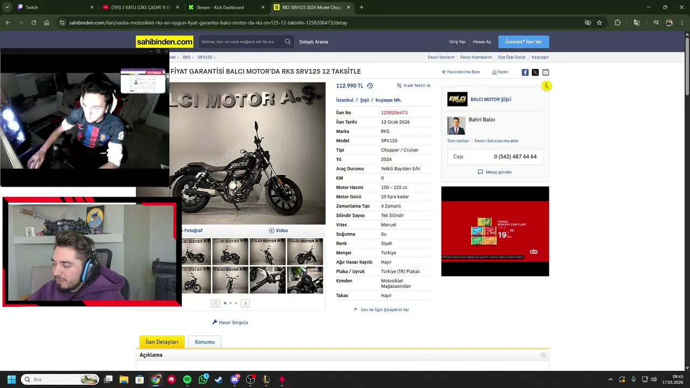Image resolution: width=690 pixels, height=388 pixels.
Task: Open the Konum tab
Action: [x=205, y=342]
